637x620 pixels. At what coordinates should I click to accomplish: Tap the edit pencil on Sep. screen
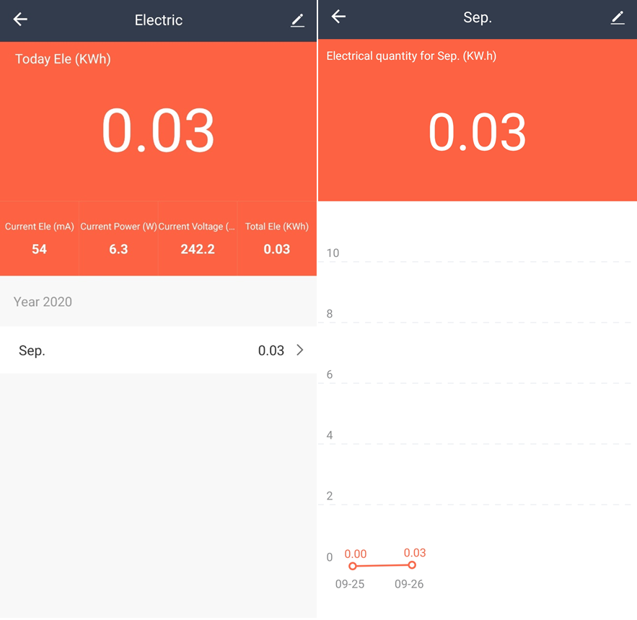click(618, 17)
